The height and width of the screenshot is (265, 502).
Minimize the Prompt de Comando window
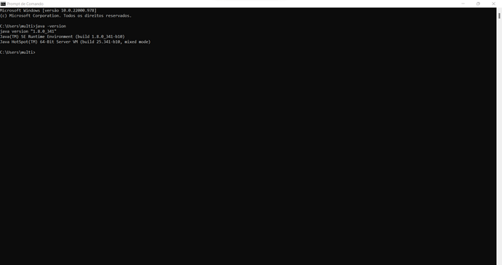(x=463, y=4)
